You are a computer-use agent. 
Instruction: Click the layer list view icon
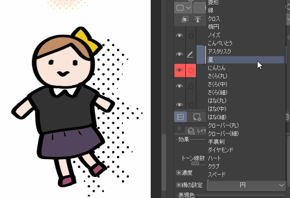(x=179, y=117)
